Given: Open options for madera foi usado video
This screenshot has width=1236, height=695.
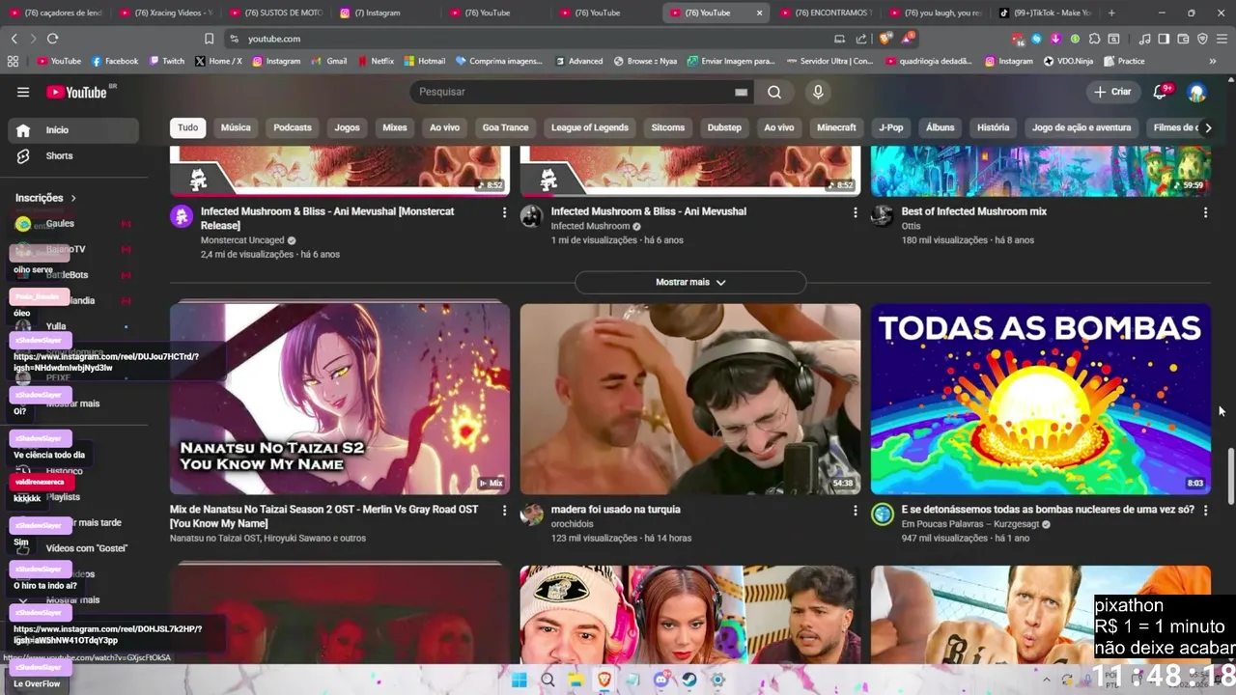Looking at the screenshot, I should click(x=855, y=510).
